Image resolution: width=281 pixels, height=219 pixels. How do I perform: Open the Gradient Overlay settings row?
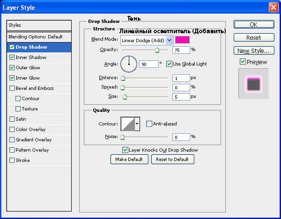(39, 140)
